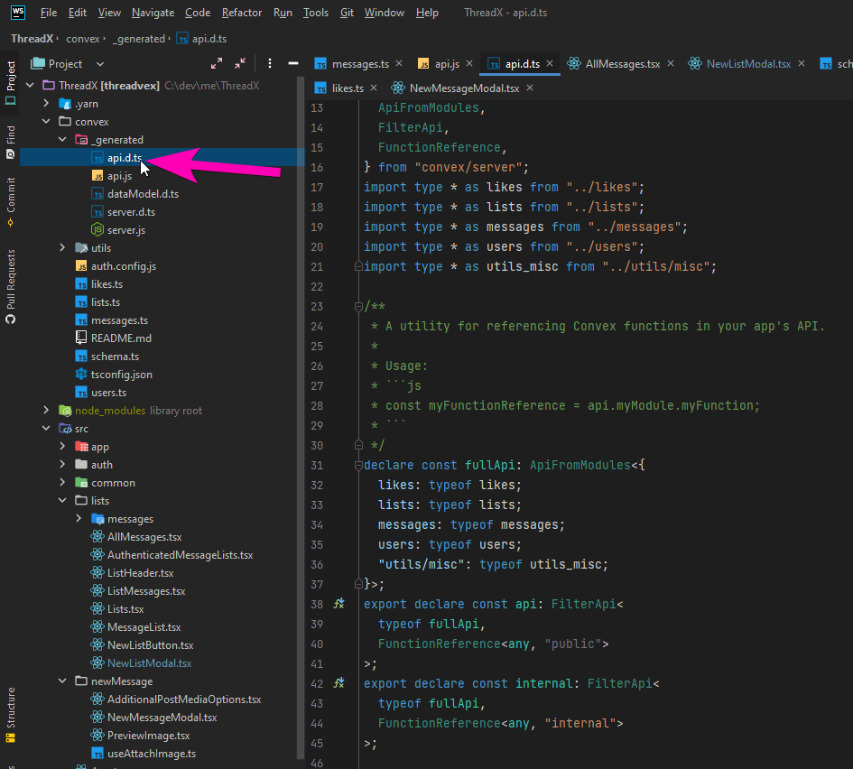Toggle the Find tool window button
The height and width of the screenshot is (769, 853).
[x=11, y=141]
